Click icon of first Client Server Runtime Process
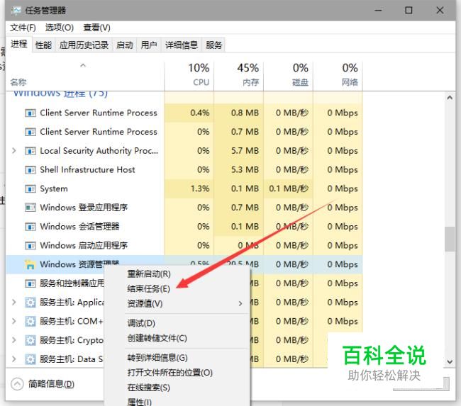 pos(30,113)
